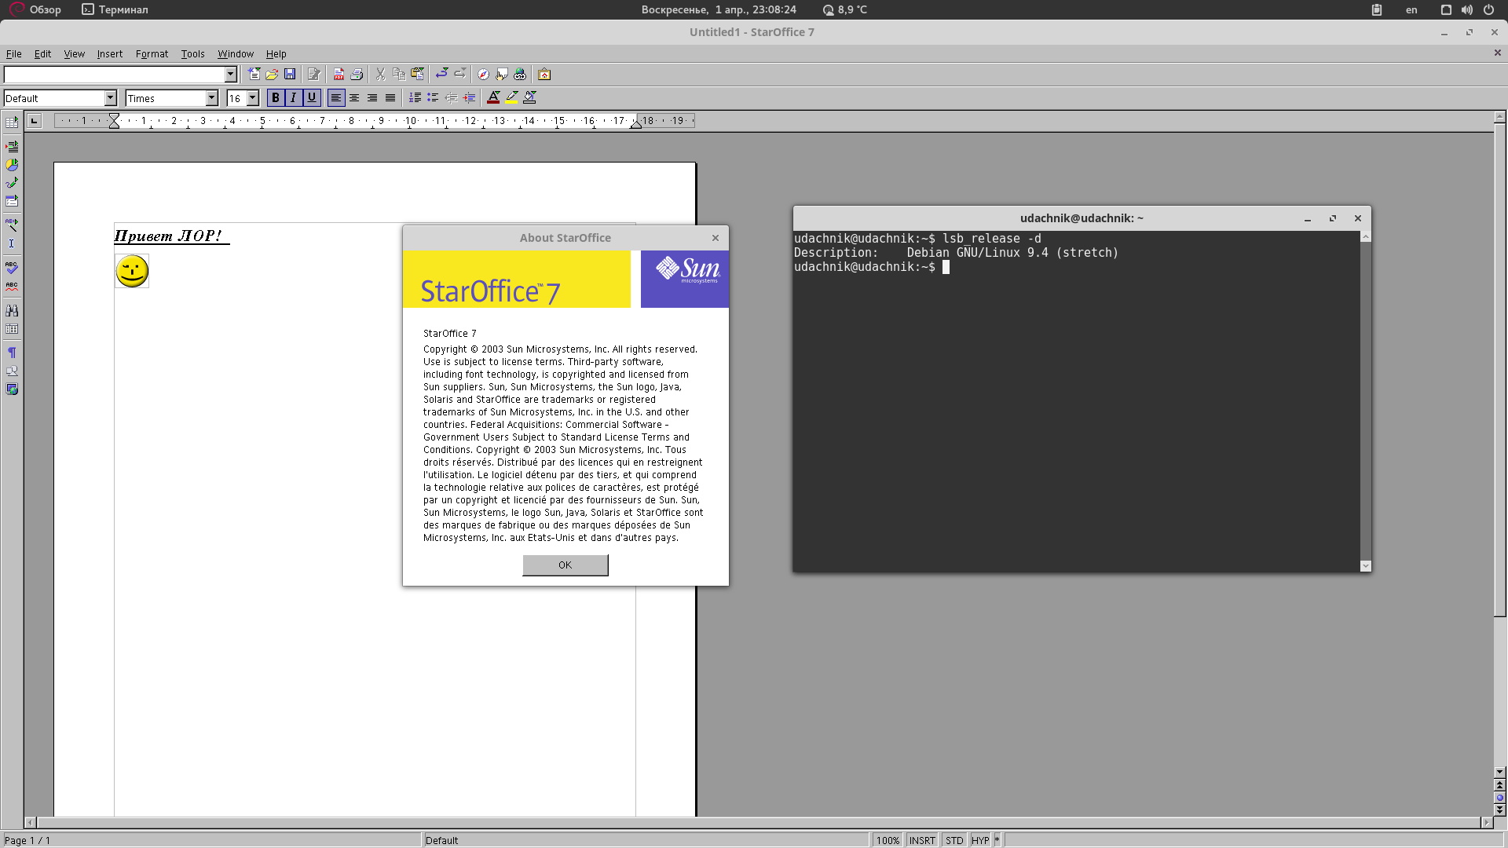
Task: Export directly as PDF
Action: (x=339, y=75)
